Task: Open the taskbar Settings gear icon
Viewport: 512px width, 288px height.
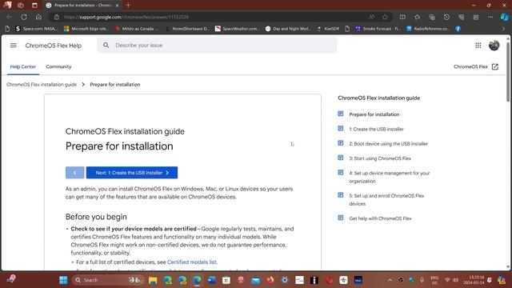Action: pyautogui.click(x=285, y=280)
